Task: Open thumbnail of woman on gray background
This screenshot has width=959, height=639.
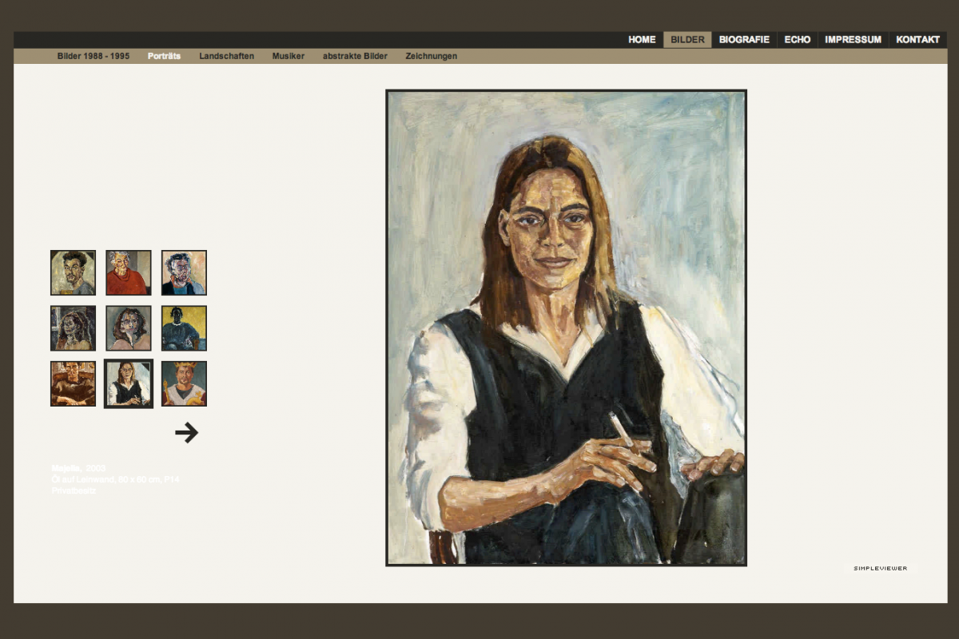Action: (129, 328)
